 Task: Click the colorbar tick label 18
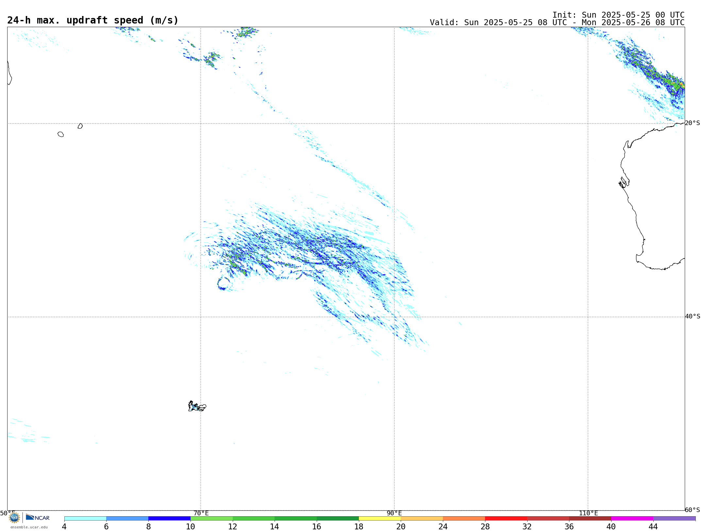(359, 526)
